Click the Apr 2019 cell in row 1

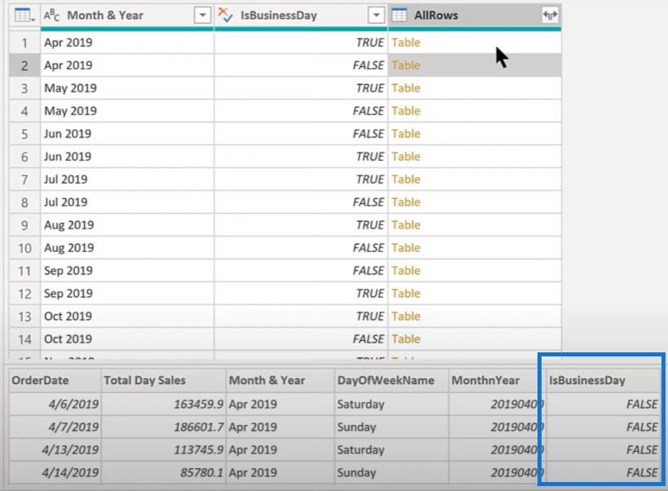pos(127,42)
